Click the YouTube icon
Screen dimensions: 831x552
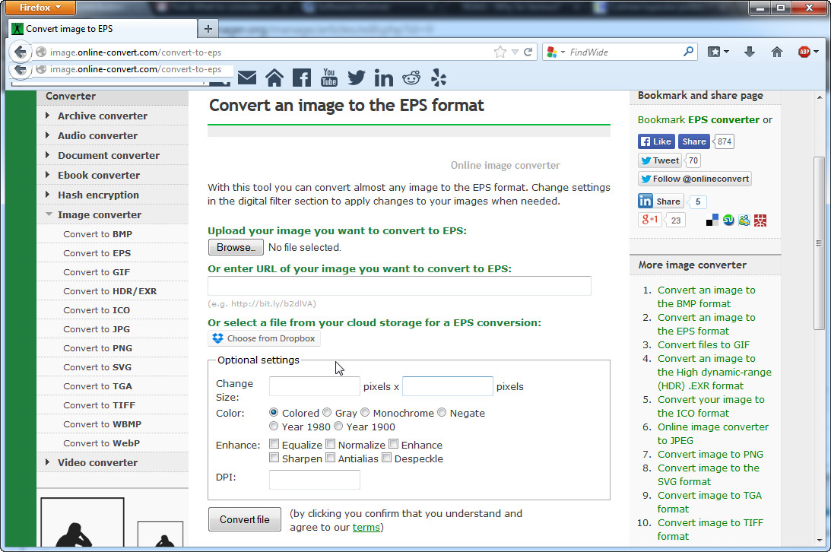(x=328, y=78)
